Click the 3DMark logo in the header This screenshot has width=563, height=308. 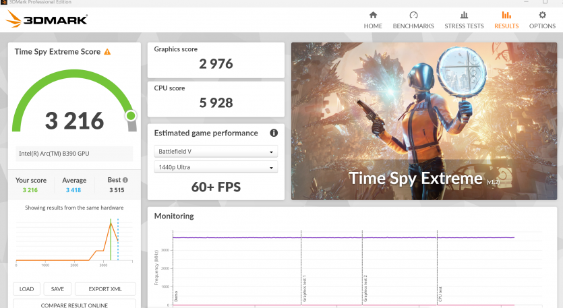click(47, 20)
